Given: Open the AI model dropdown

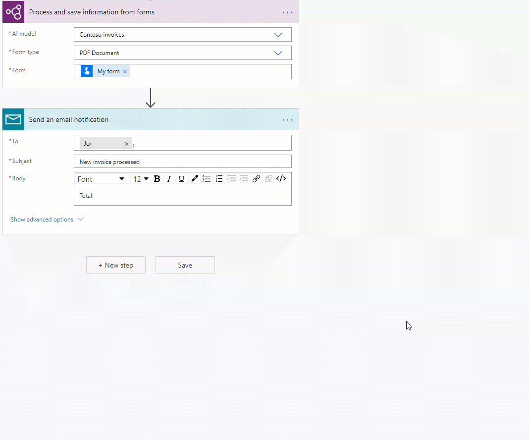Looking at the screenshot, I should [x=278, y=34].
